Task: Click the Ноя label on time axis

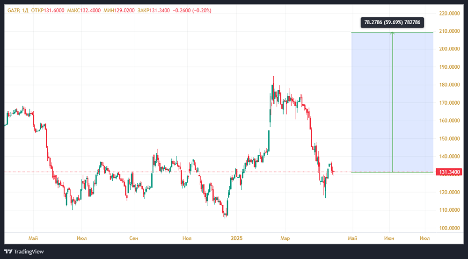Action: (187, 238)
